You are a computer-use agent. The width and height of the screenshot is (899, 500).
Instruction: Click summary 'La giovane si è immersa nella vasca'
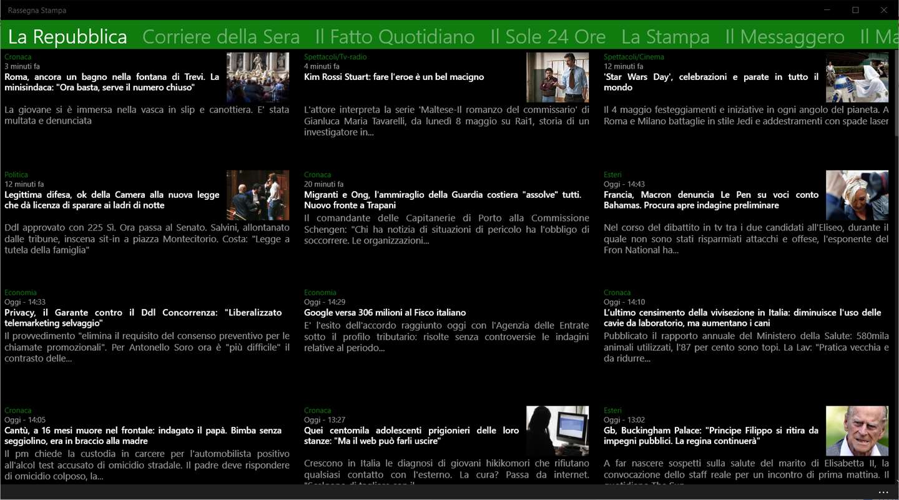(147, 115)
